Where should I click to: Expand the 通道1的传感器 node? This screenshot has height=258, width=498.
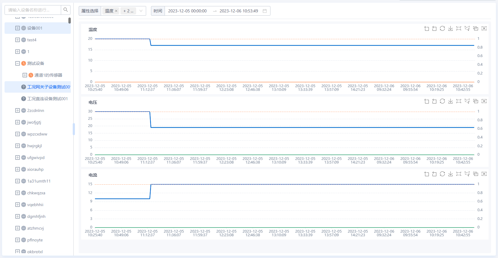coord(25,75)
